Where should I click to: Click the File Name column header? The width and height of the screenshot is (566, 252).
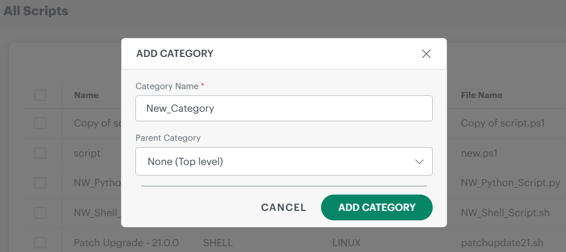[x=481, y=95]
